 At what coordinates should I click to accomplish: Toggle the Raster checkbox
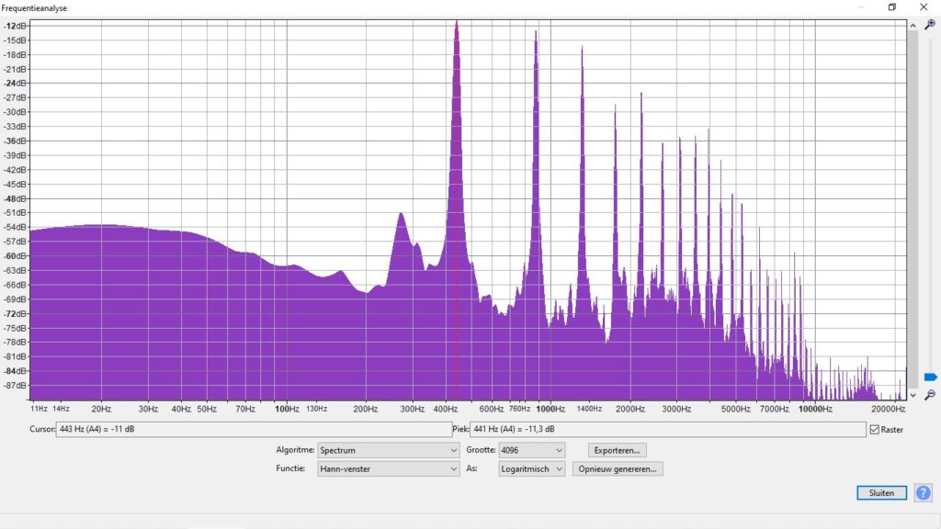(874, 430)
